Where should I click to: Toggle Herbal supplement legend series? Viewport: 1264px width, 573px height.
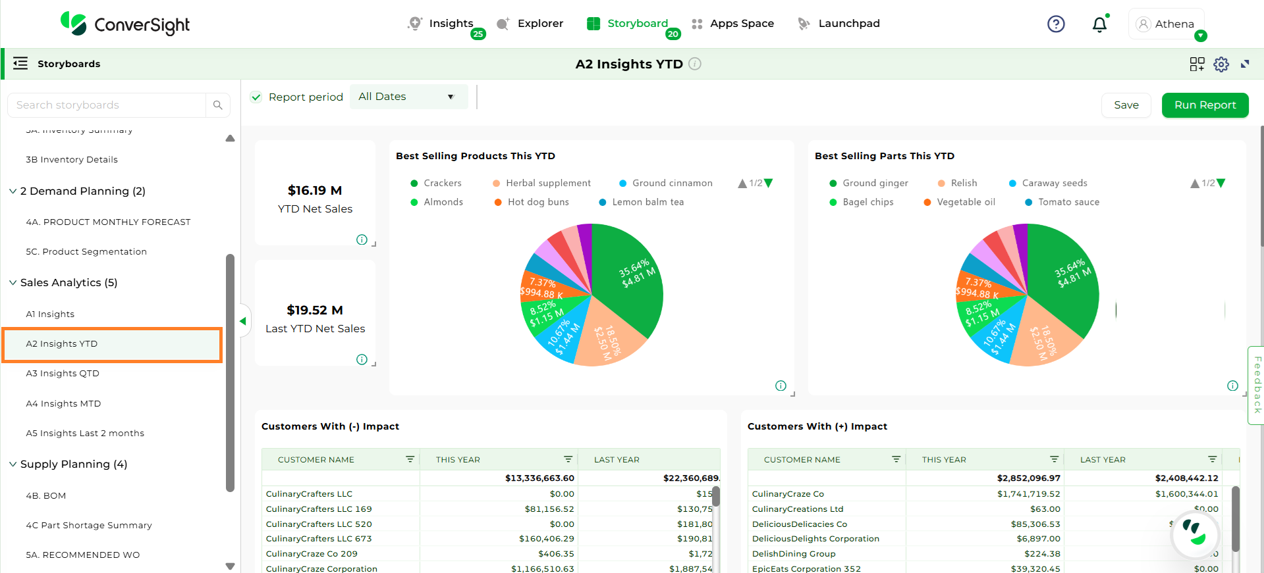pyautogui.click(x=541, y=183)
